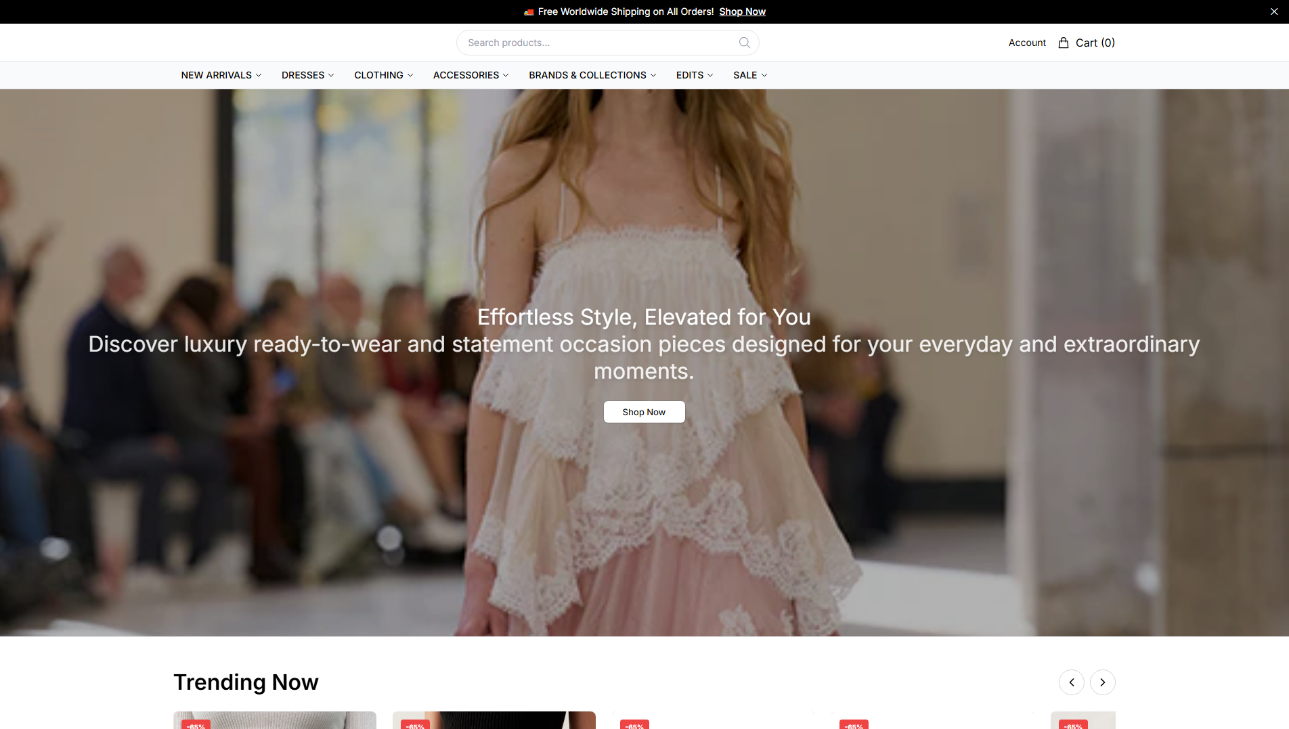1289x729 pixels.
Task: Go to the Account page
Action: tap(1027, 43)
